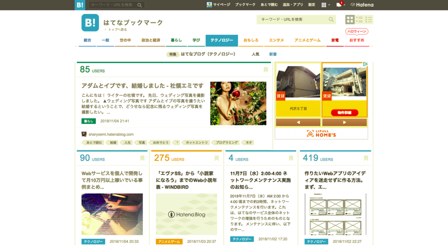448x245 pixels.
Task: Click the 物件詳細 red button in ad
Action: (345, 113)
